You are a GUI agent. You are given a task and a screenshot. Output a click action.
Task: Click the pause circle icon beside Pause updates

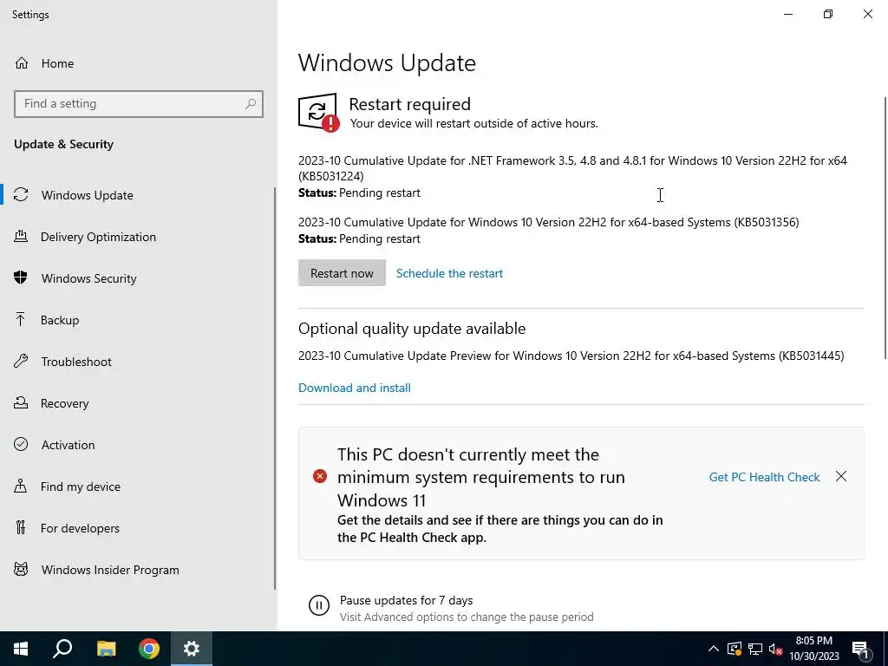coord(319,604)
